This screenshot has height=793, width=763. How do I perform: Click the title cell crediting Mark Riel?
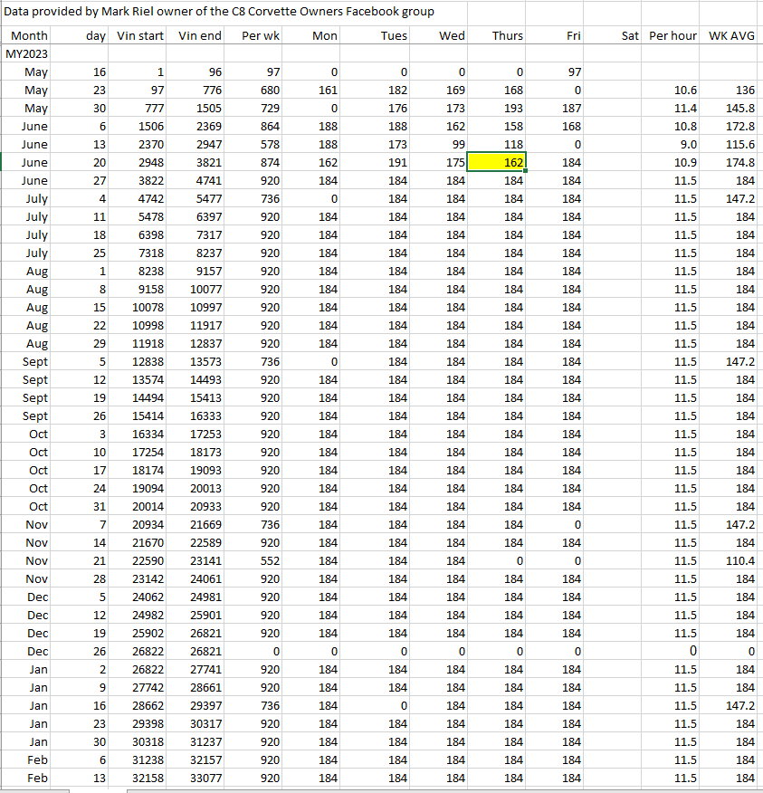(220, 12)
